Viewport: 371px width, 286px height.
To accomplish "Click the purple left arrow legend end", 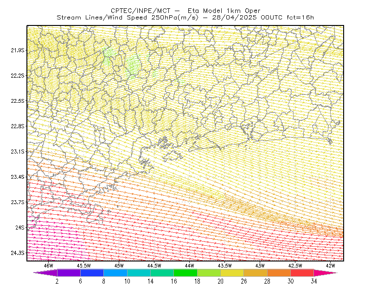I will (x=45, y=273).
